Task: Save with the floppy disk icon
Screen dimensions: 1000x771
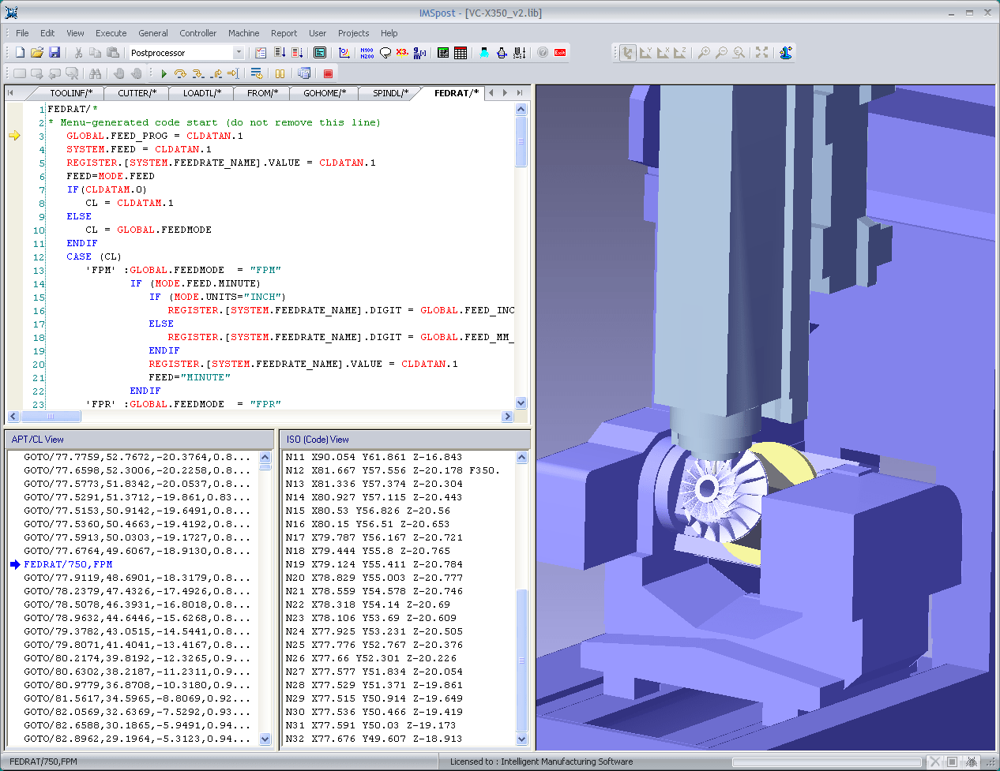Action: coord(55,53)
